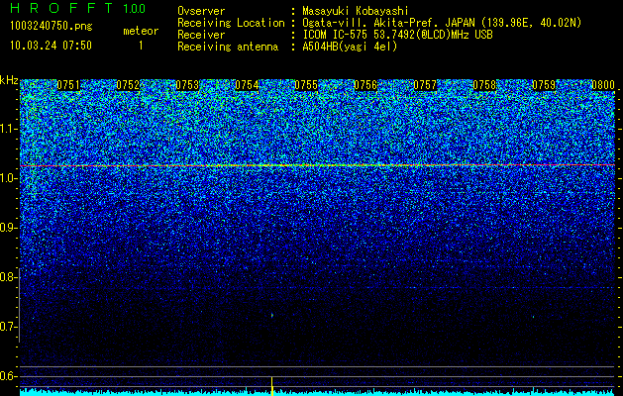This screenshot has width=623, height=396.
Task: Click the meteor count value 1
Action: [141, 46]
